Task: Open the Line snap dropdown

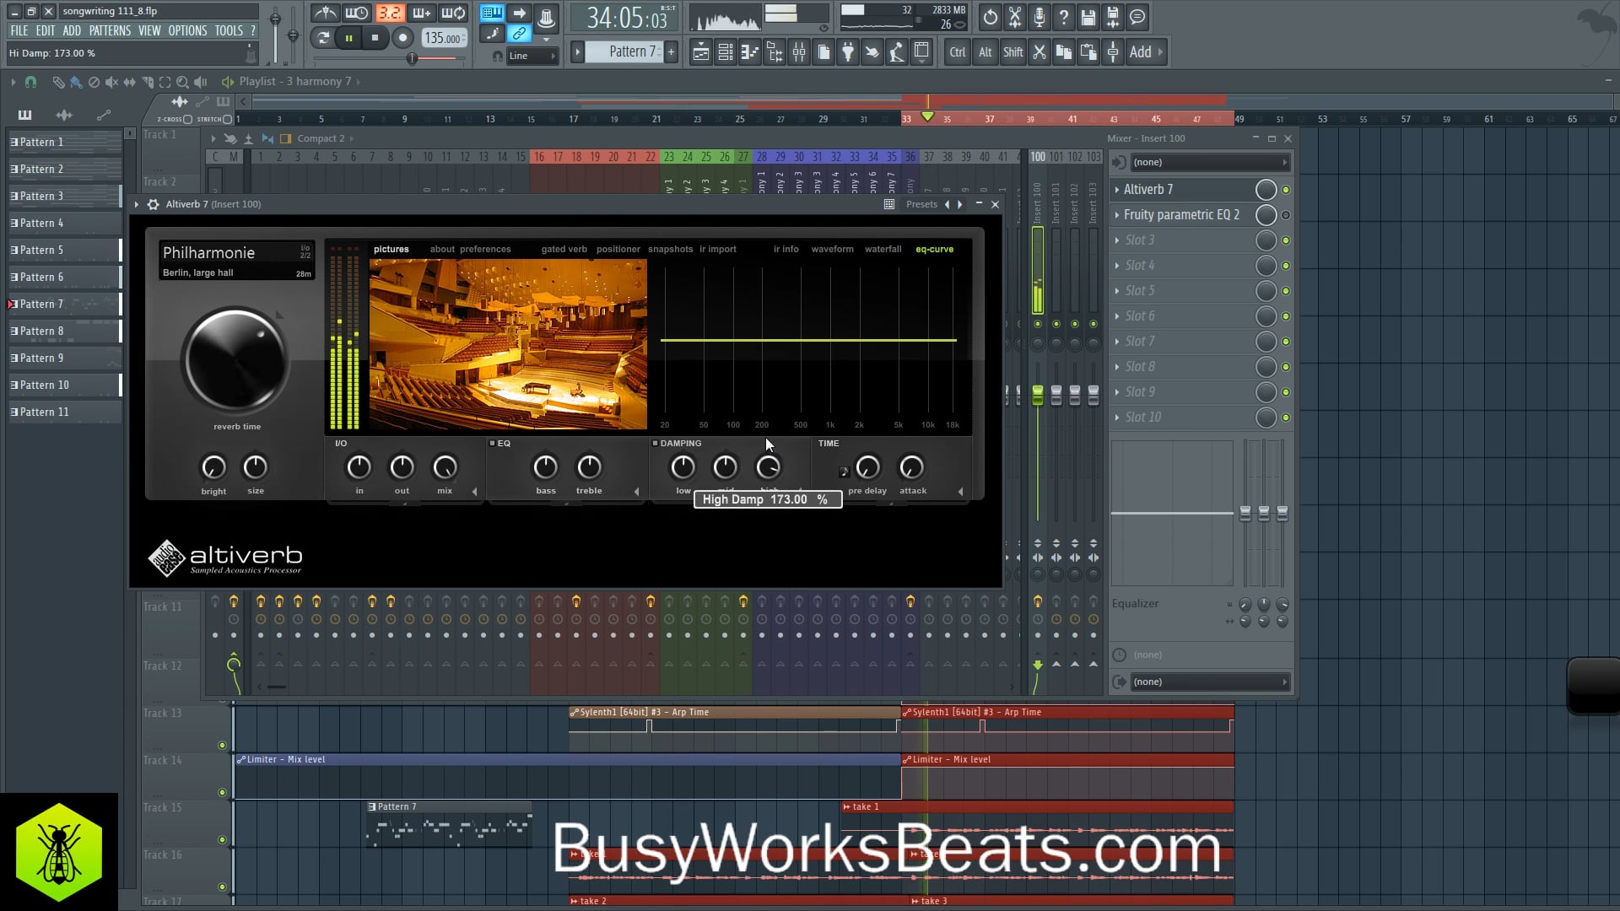Action: point(532,56)
